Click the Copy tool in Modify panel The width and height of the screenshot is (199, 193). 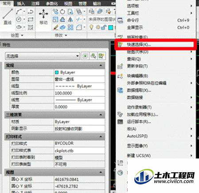pyautogui.click(x=55, y=12)
